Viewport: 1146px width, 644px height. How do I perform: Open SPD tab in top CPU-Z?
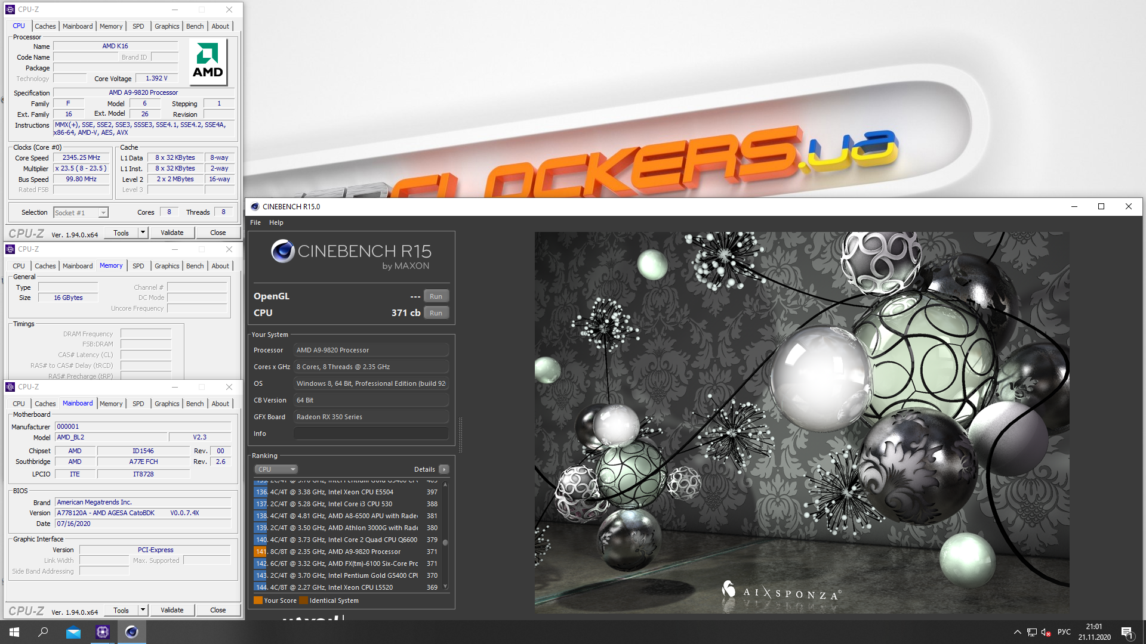138,26
